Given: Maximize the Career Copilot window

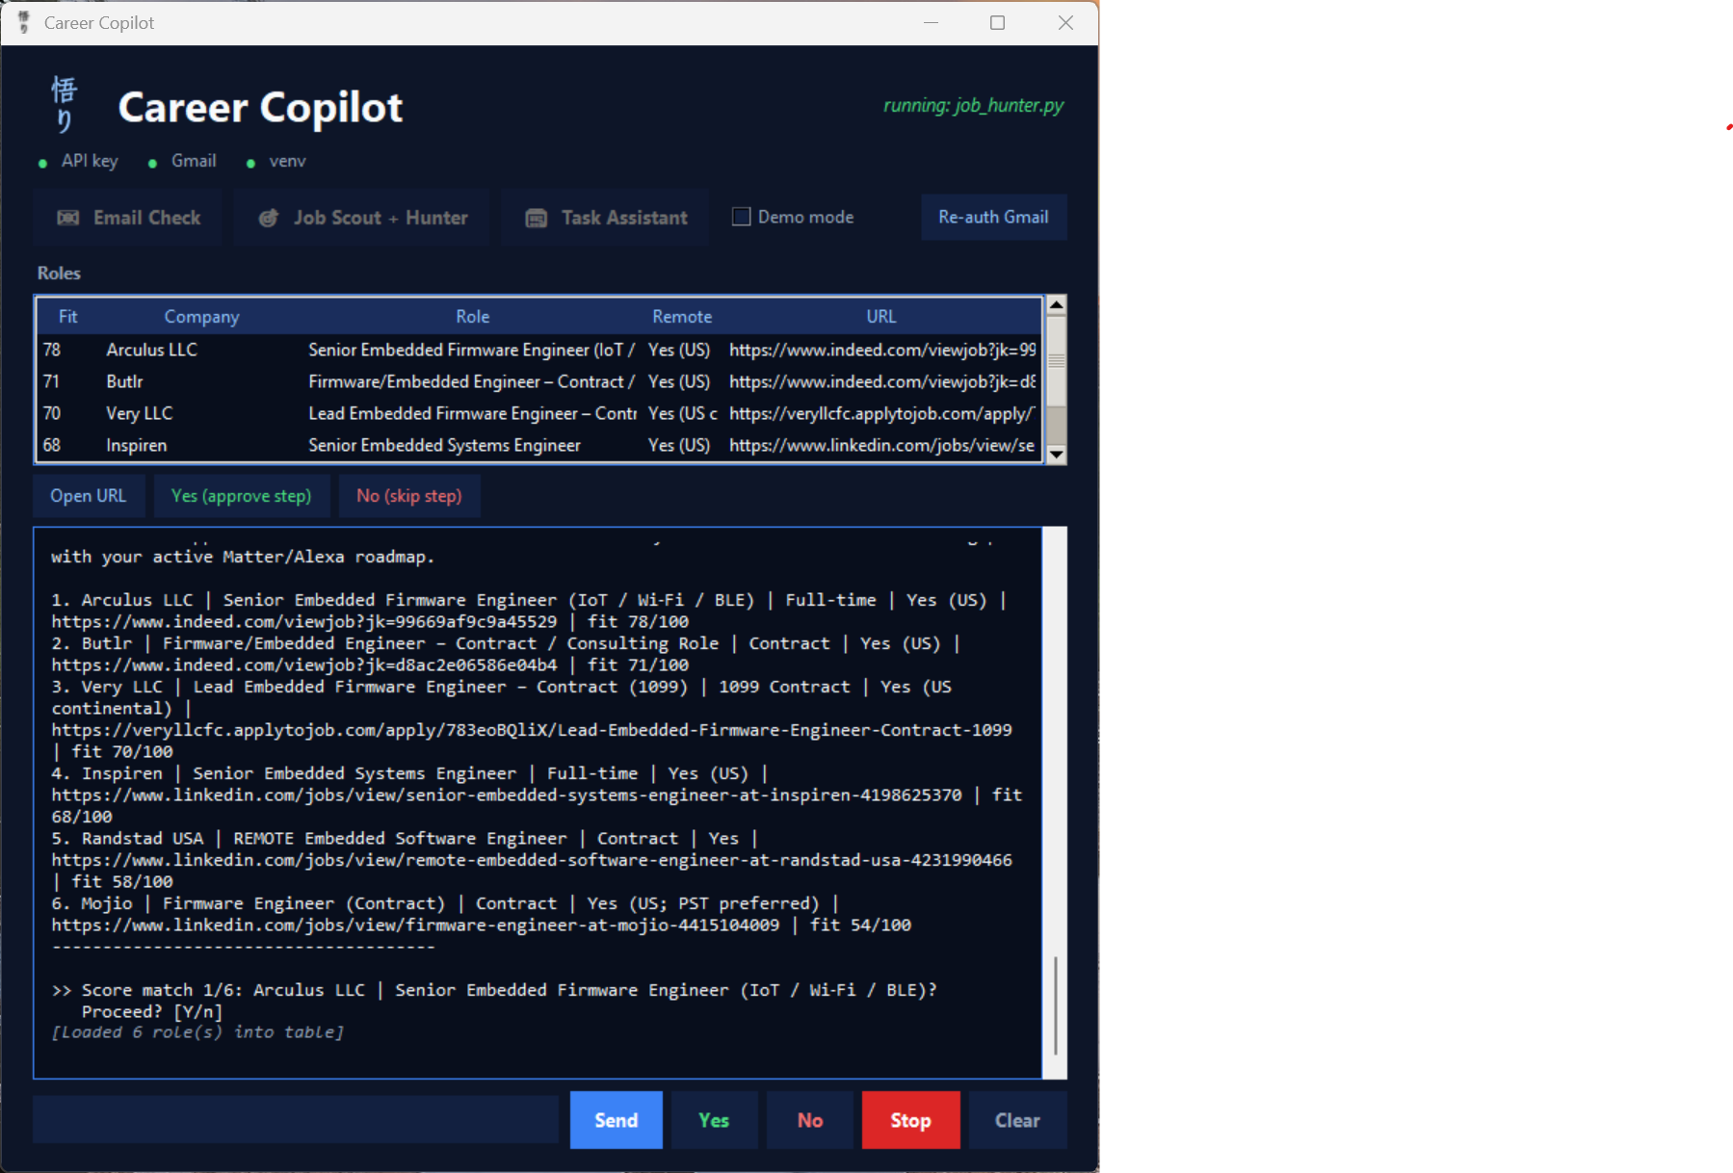Looking at the screenshot, I should [x=998, y=22].
